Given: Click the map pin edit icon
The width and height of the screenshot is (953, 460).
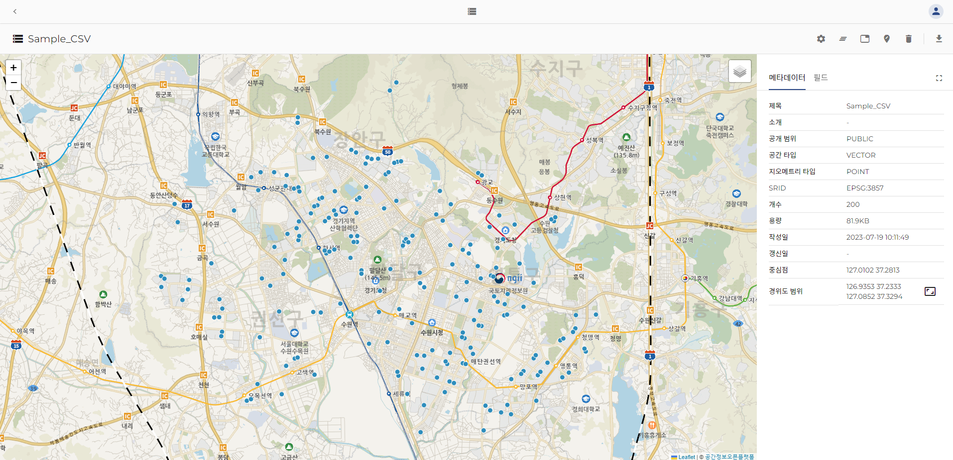Looking at the screenshot, I should (887, 39).
